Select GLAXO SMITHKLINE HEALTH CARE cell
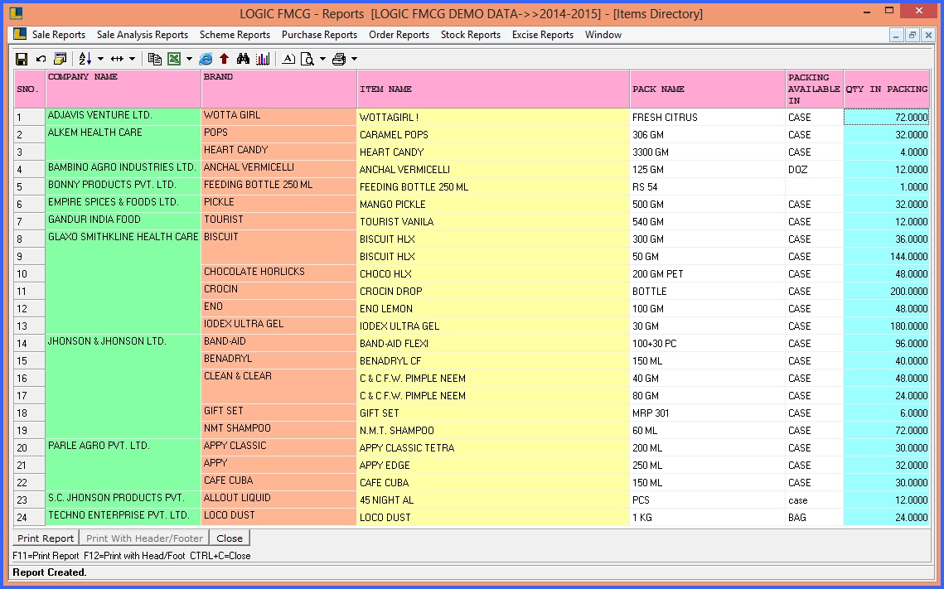 [123, 282]
